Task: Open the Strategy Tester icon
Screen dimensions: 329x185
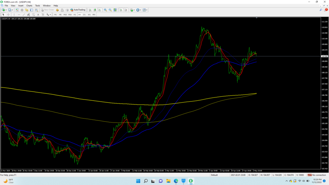Action: [x=36, y=10]
